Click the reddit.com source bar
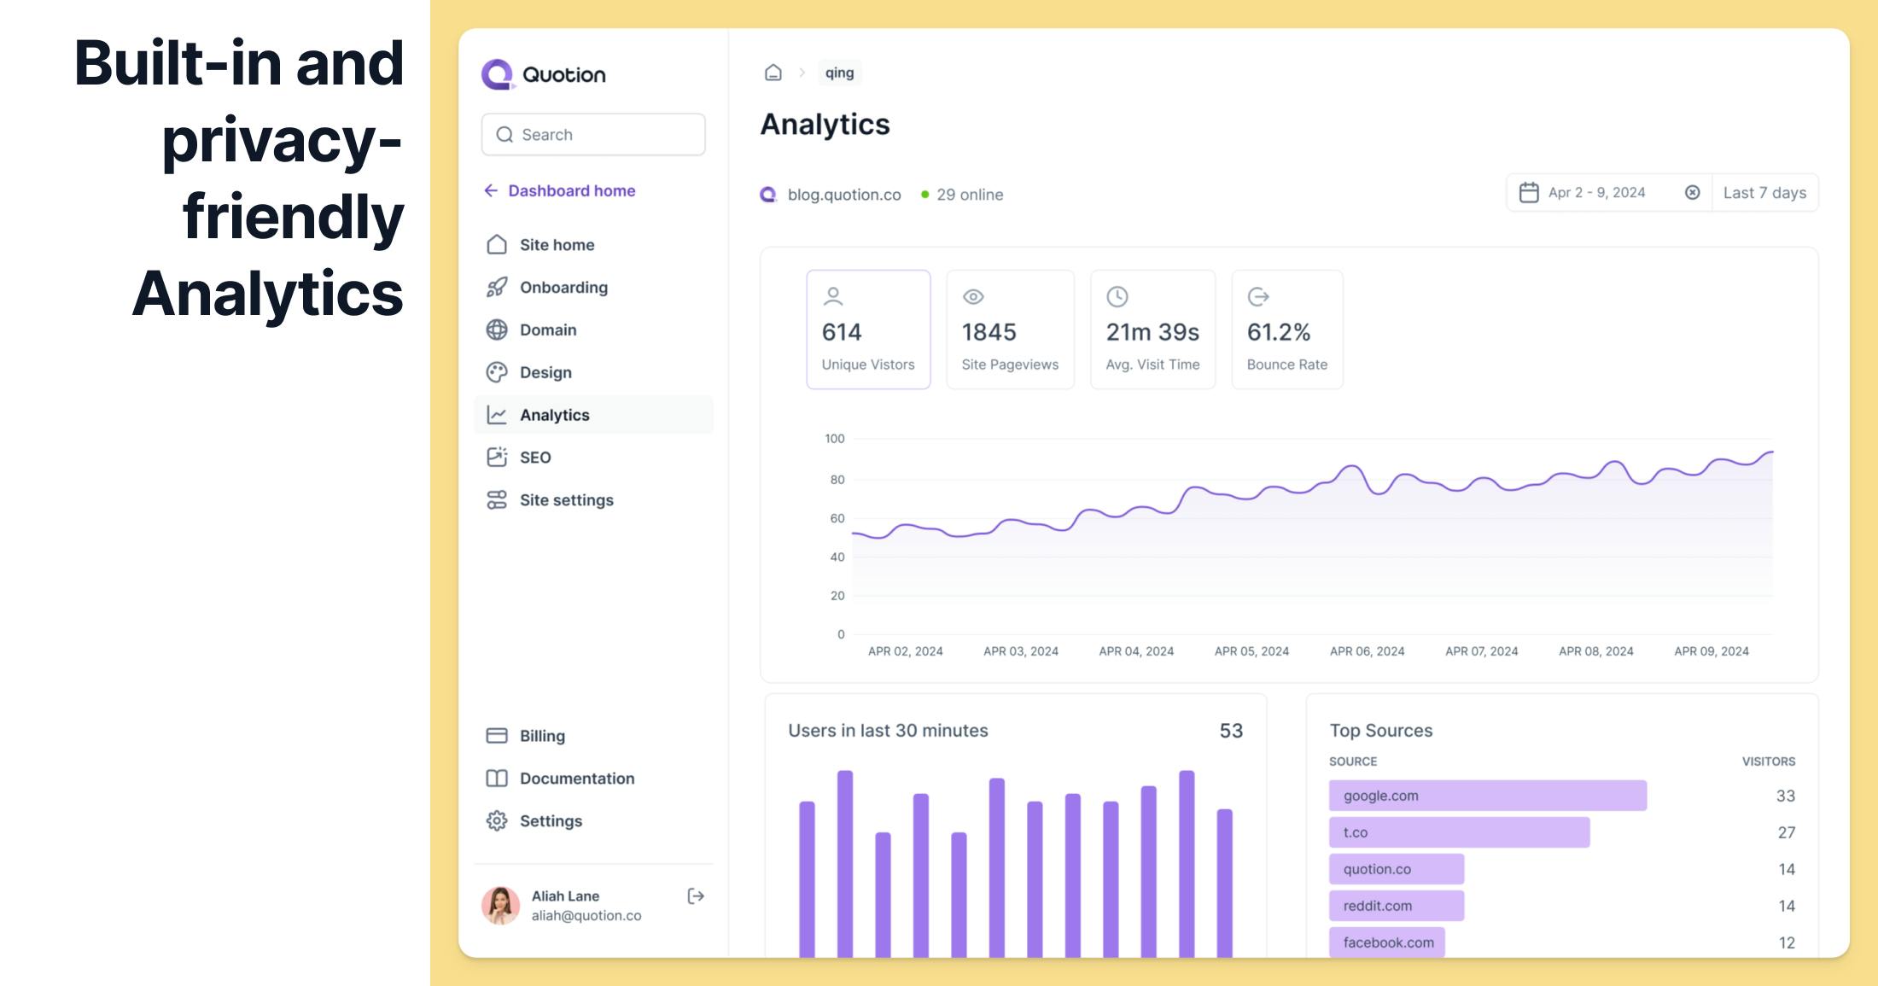Viewport: 1878px width, 986px height. click(x=1397, y=906)
